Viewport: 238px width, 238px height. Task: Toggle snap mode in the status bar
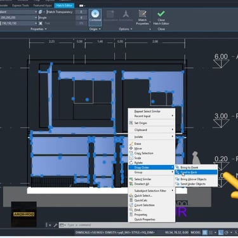(211, 232)
